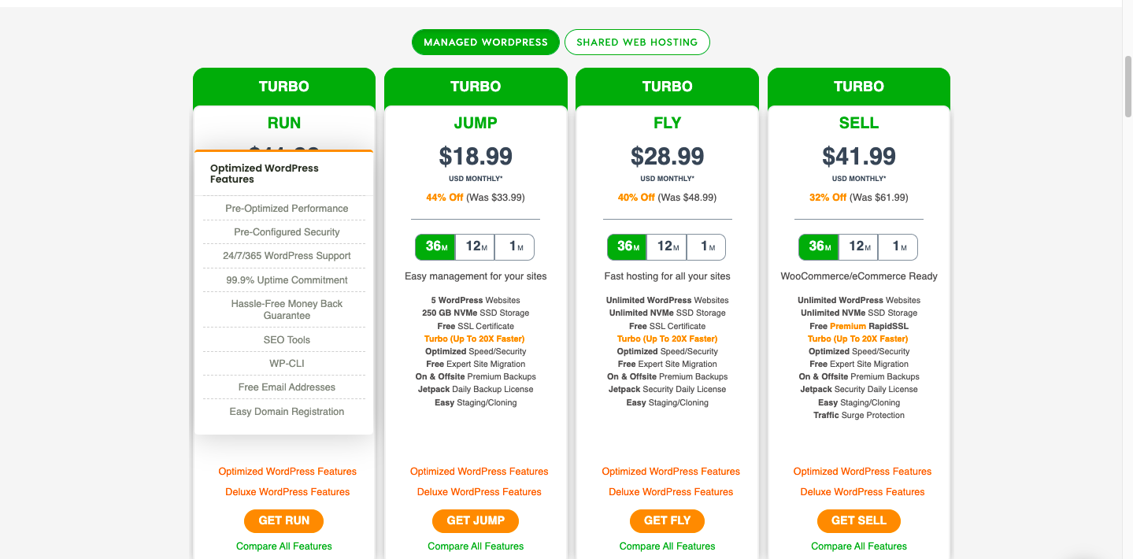Select the 12-month term for Sell plan
This screenshot has width=1133, height=559.
[x=858, y=246]
